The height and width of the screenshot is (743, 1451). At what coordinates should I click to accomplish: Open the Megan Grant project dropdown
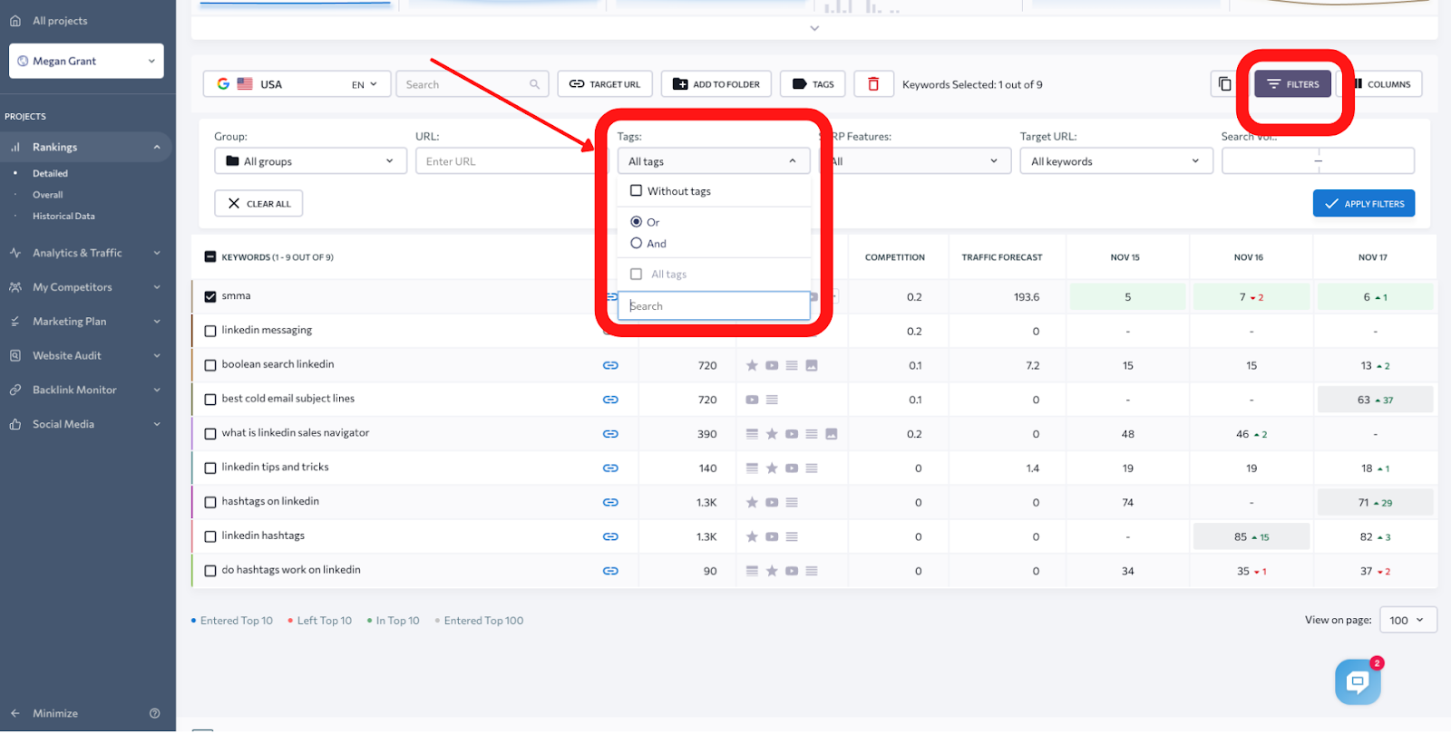point(86,62)
